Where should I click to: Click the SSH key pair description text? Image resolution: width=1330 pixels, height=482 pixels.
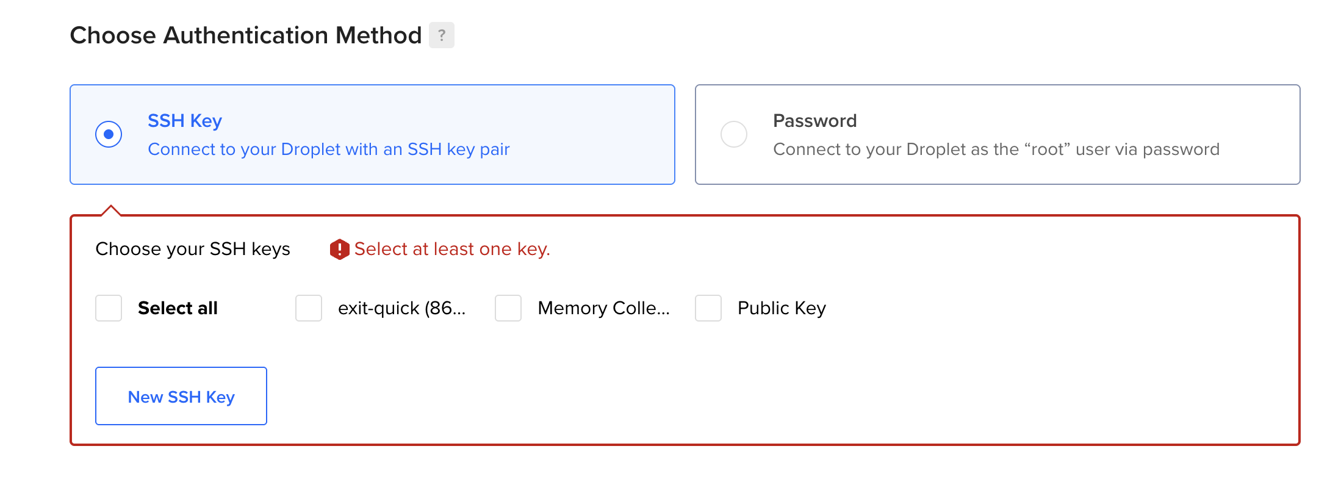[329, 149]
